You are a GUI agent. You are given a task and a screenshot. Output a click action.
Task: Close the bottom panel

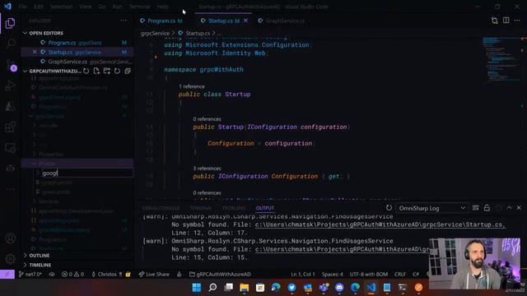[519, 208]
